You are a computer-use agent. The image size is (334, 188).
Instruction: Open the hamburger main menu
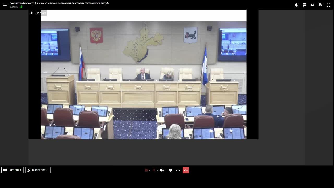coord(5,5)
